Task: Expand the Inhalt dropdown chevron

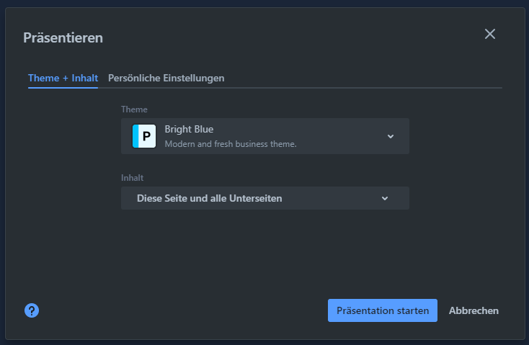Action: point(385,198)
